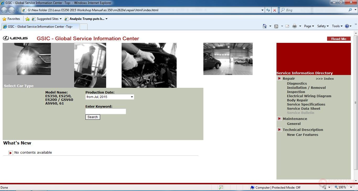Select the GSIC Global Service Information Center tab
The height and width of the screenshot is (191, 358).
pos(40,27)
